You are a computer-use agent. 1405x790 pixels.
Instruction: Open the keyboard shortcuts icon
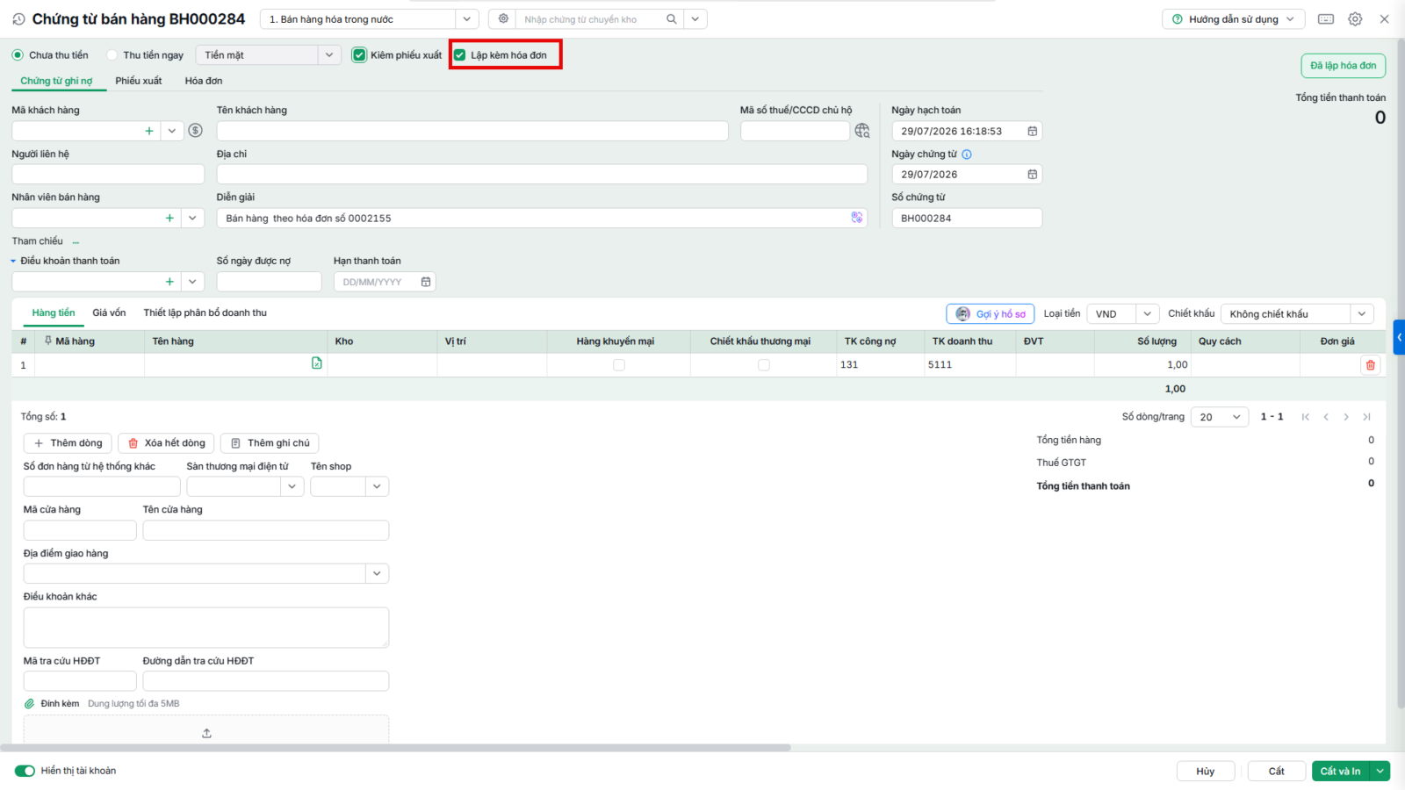1326,19
